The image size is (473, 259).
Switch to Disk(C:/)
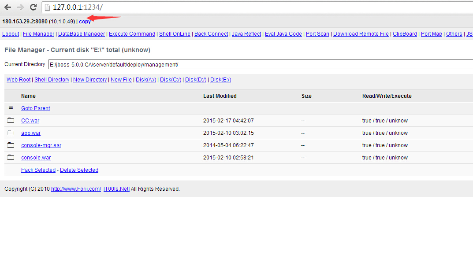pos(171,80)
